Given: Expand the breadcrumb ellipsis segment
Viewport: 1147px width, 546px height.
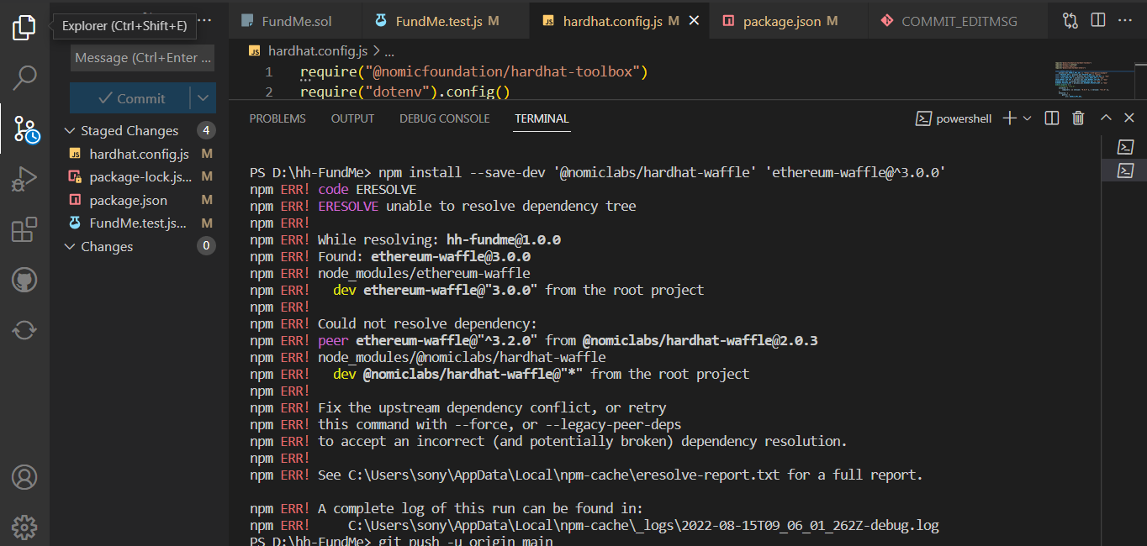Looking at the screenshot, I should [388, 51].
